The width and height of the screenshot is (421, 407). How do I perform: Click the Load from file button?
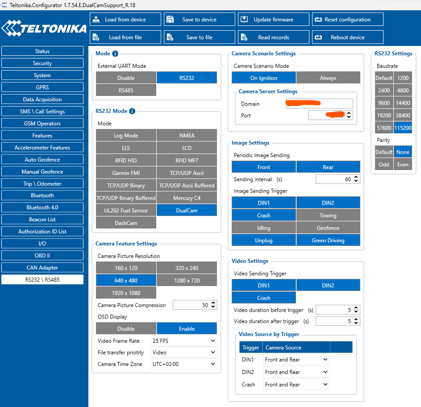click(x=125, y=37)
